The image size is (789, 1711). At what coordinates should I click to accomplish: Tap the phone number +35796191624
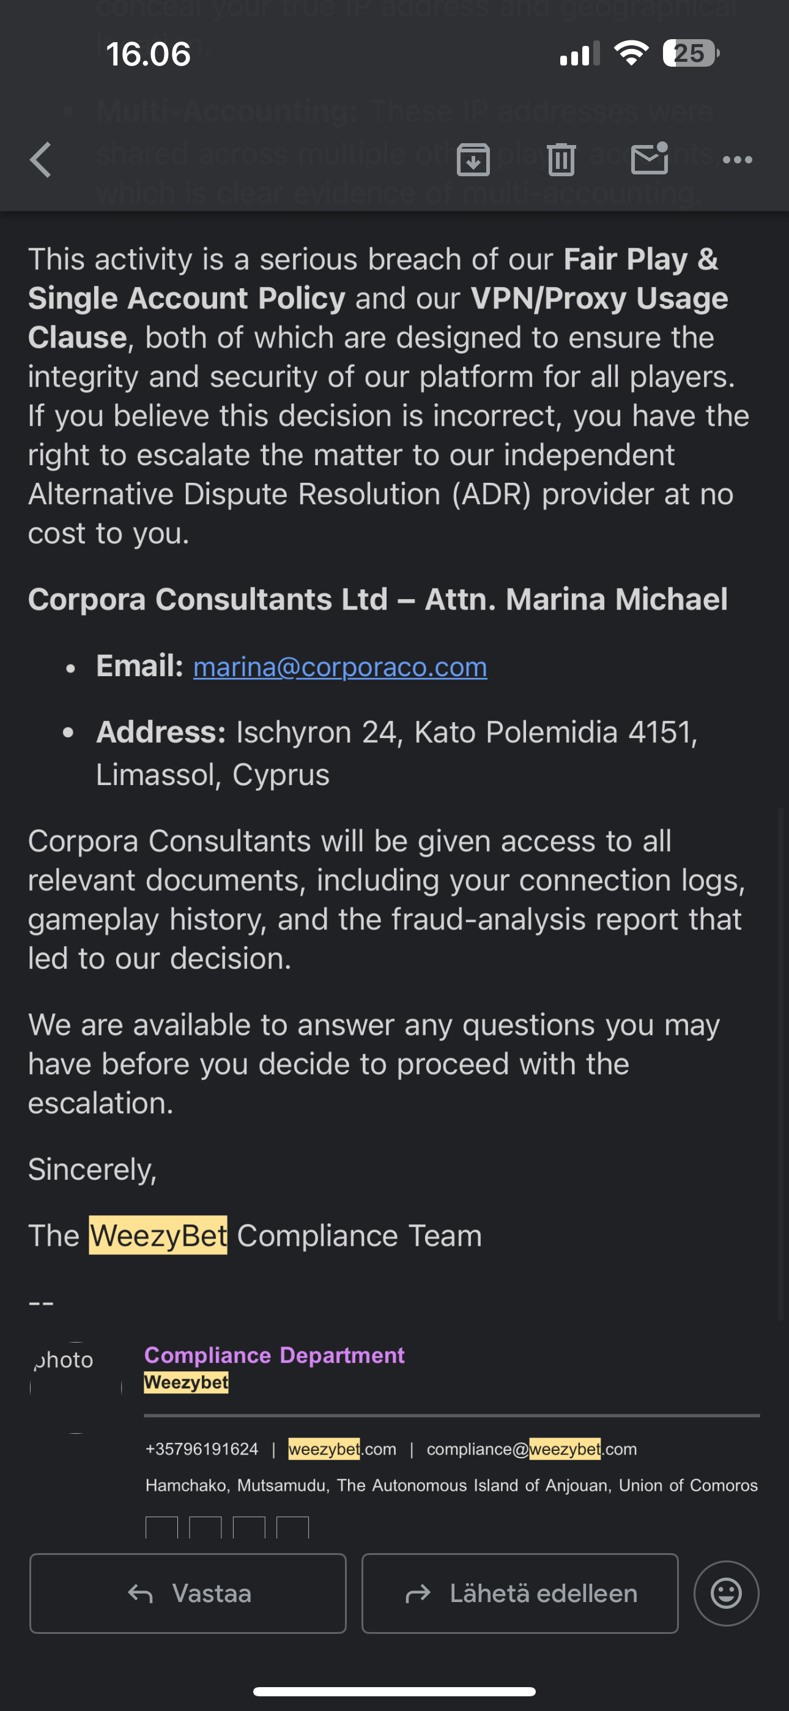point(202,1448)
